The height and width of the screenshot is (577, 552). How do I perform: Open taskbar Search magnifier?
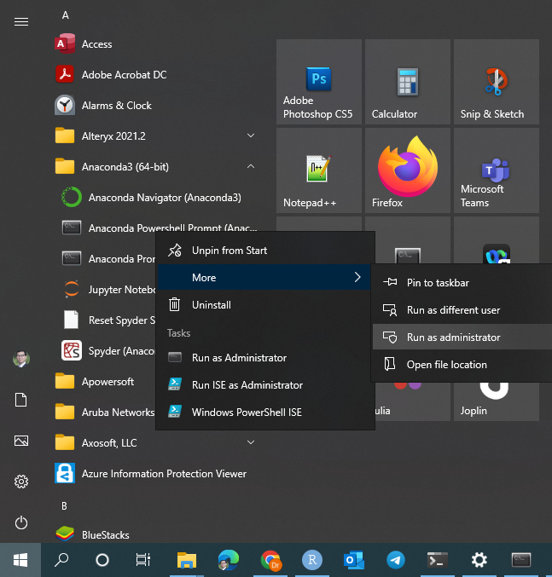(61, 560)
